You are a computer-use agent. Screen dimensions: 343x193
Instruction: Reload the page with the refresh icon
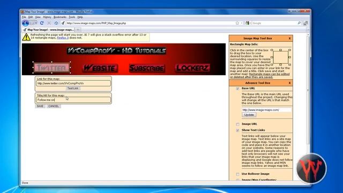[x=42, y=23]
